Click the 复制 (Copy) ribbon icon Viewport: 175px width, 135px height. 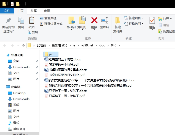tap(21, 20)
